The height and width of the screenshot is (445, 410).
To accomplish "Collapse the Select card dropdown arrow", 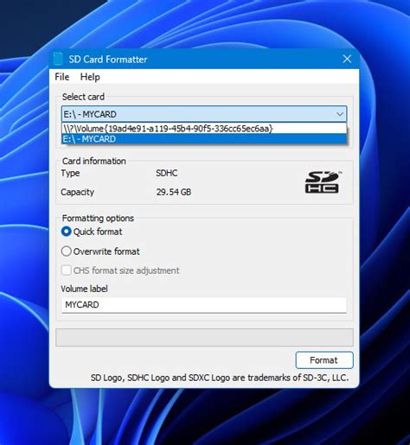I will [x=340, y=114].
